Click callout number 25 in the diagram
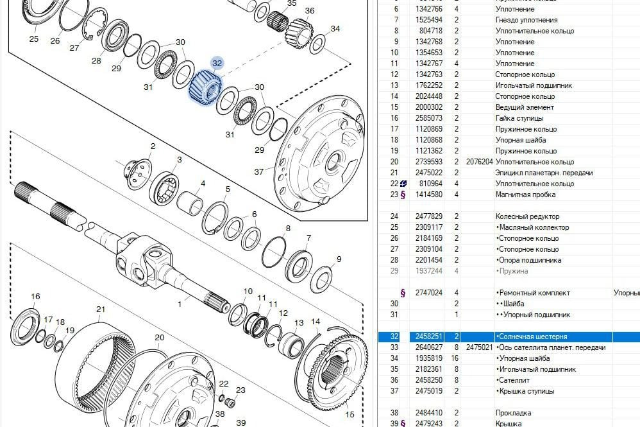The height and width of the screenshot is (427, 640). coord(34,39)
